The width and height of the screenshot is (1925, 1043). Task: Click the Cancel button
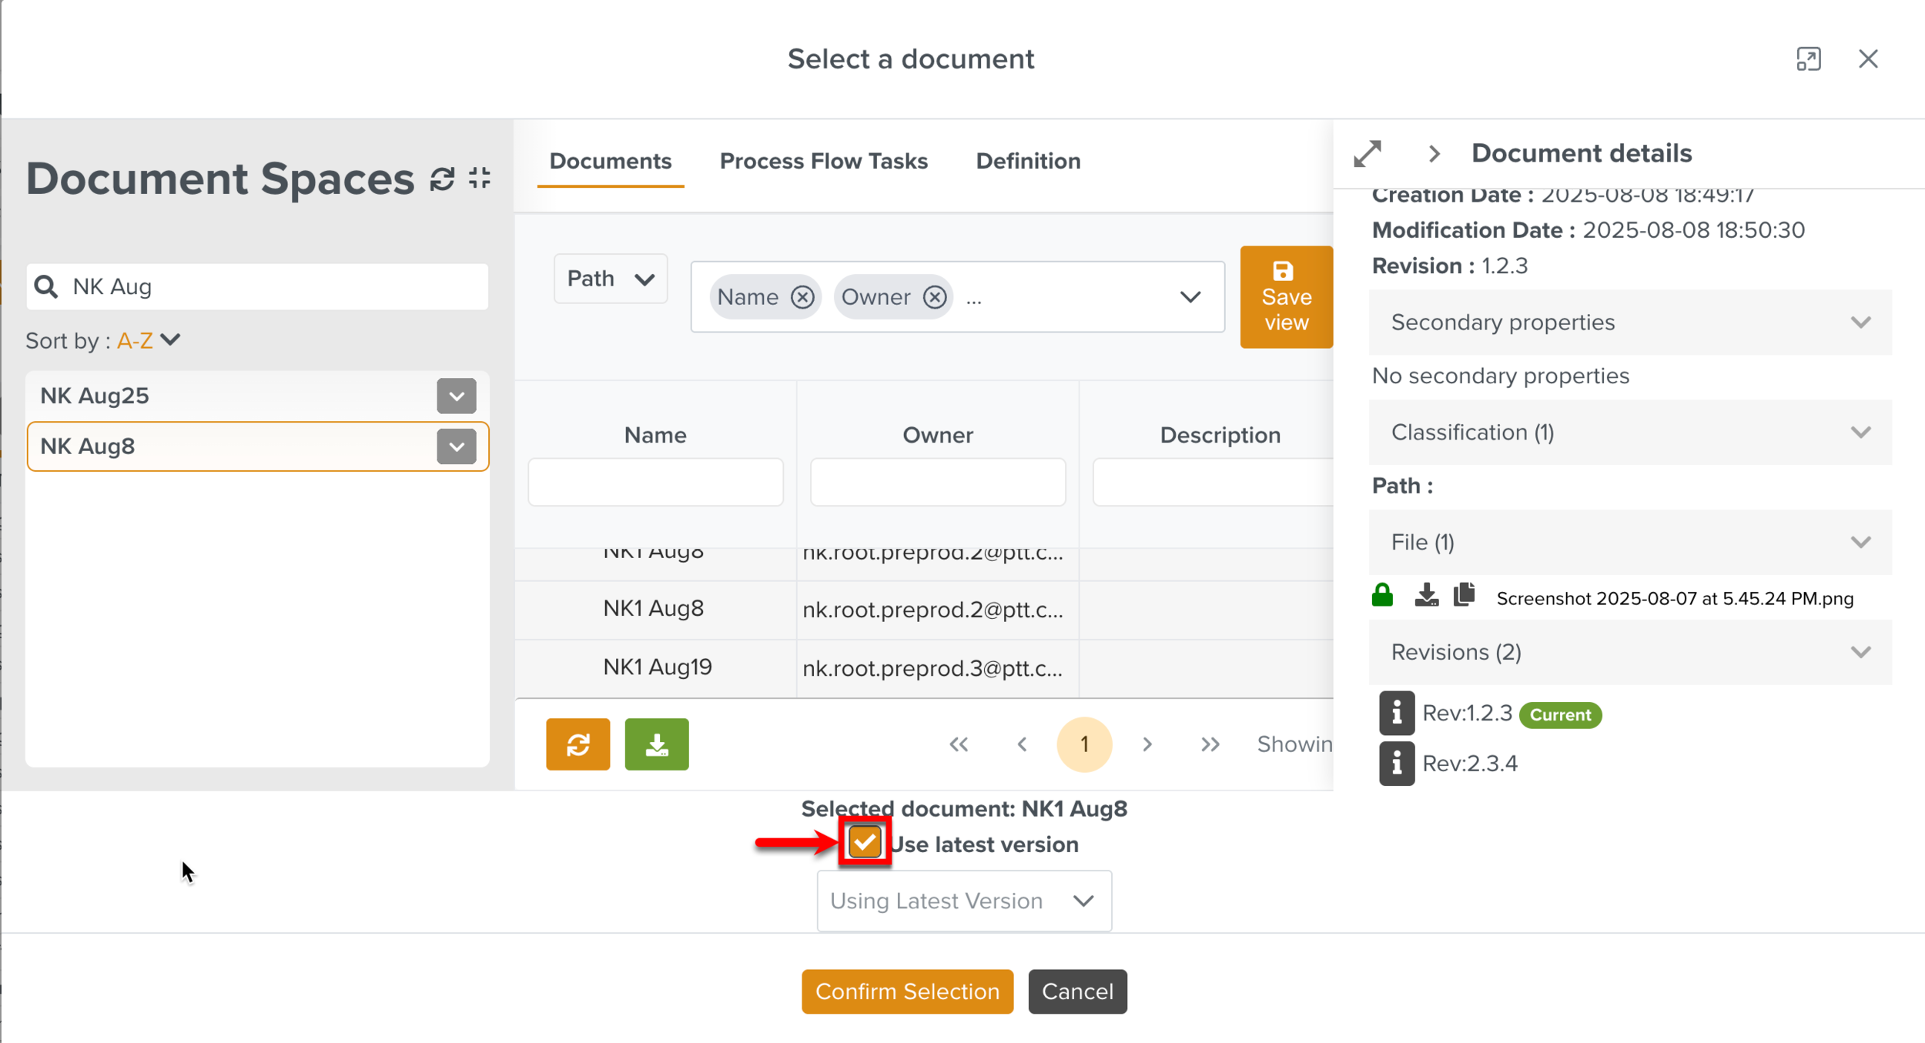pos(1077,991)
